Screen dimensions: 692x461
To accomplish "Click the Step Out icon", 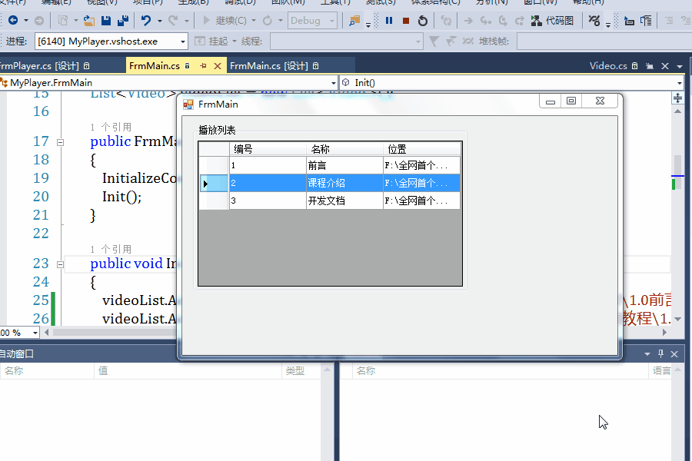I will [x=520, y=20].
